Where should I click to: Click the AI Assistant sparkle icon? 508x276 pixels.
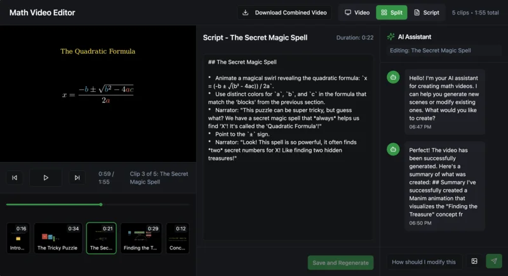point(391,37)
